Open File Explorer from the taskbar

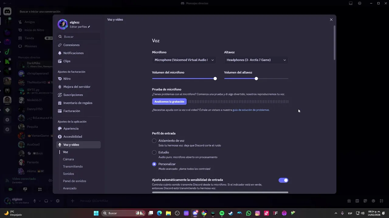(168, 213)
